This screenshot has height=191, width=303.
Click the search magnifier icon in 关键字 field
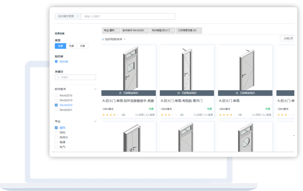(58, 78)
